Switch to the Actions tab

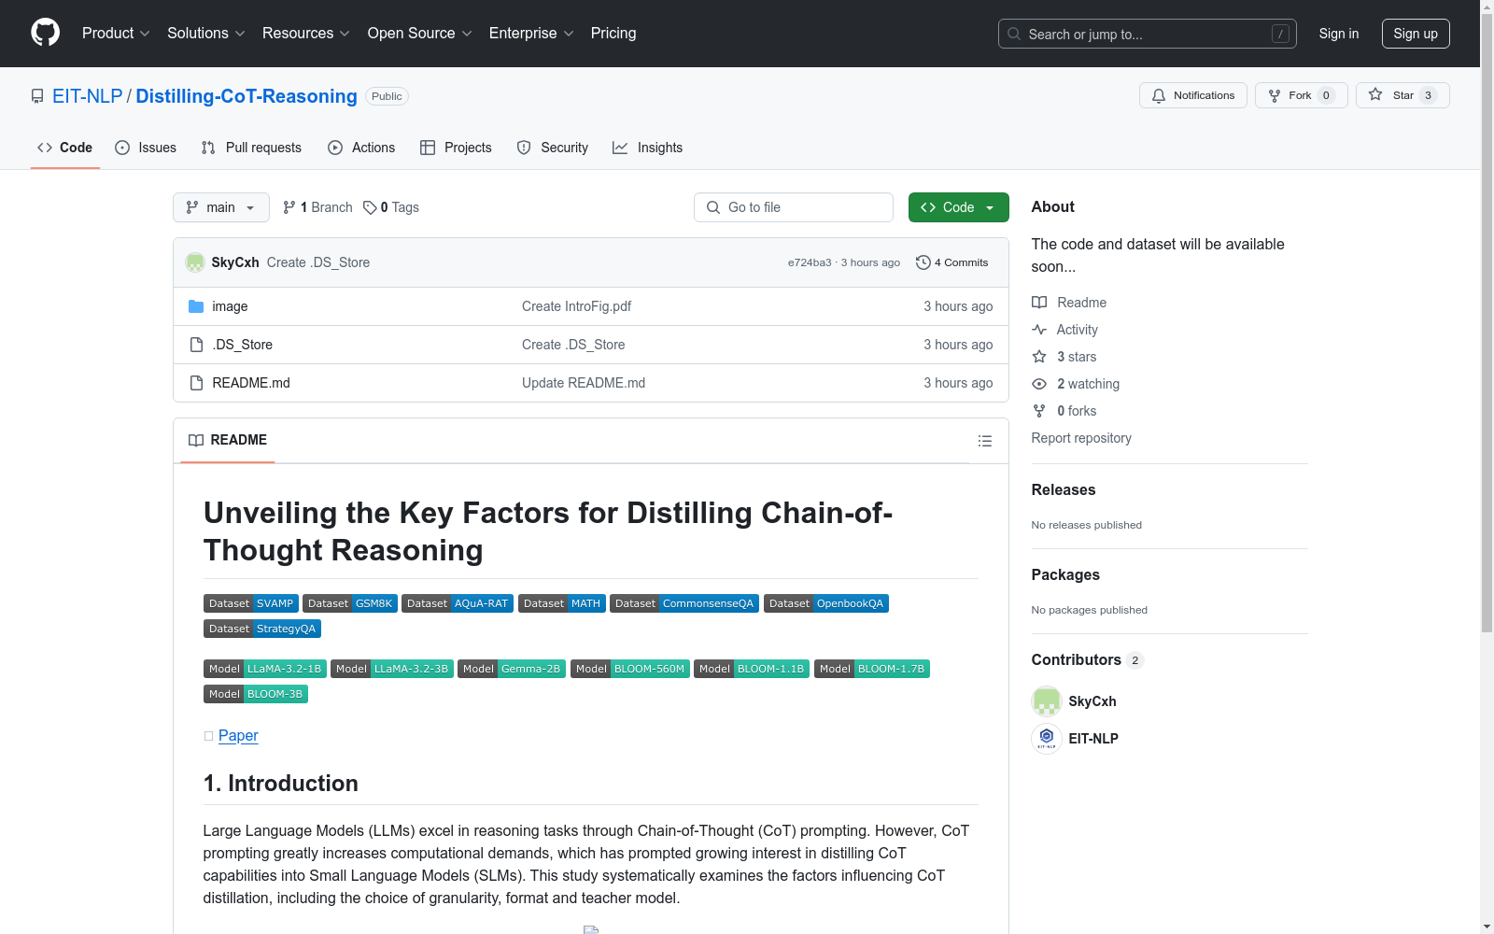click(361, 148)
